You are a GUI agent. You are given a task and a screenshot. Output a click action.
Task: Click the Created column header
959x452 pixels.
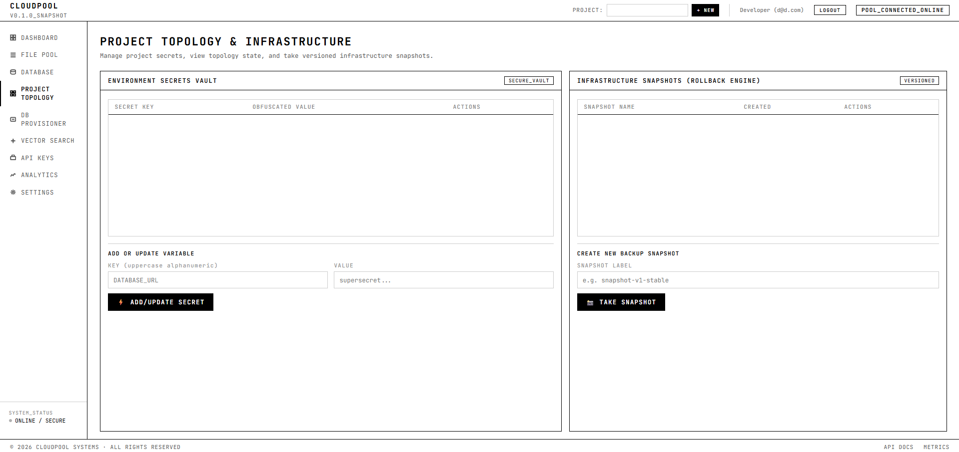[757, 107]
